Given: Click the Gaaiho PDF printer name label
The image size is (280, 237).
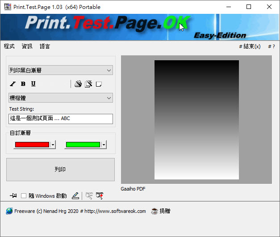Looking at the screenshot, I should click(x=133, y=189).
